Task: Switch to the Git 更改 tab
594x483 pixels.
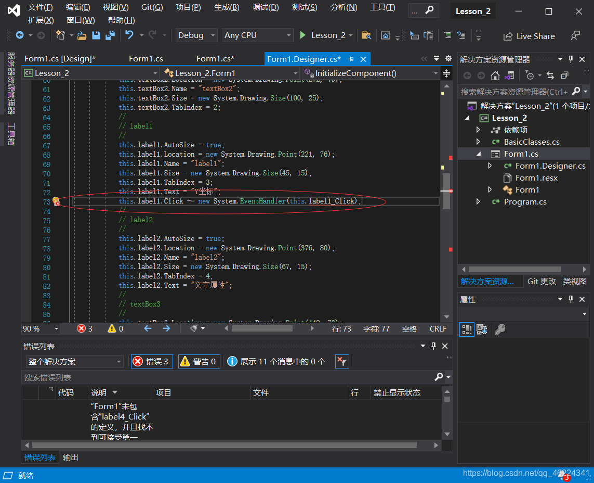Action: click(542, 281)
